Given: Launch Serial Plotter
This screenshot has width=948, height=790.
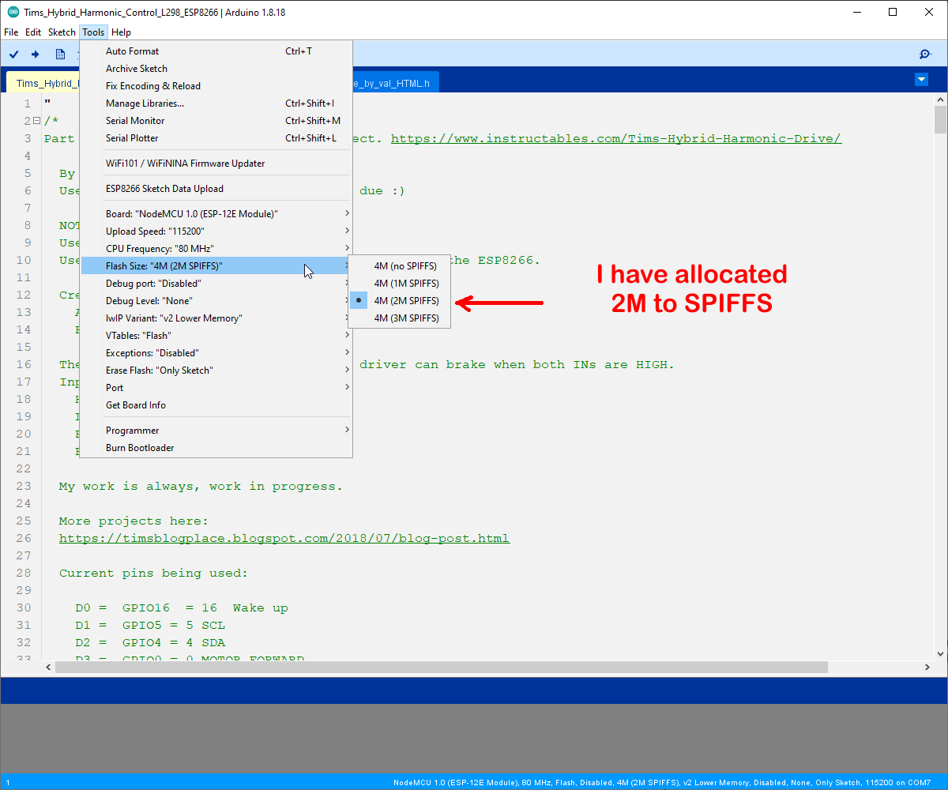Looking at the screenshot, I should (216, 138).
